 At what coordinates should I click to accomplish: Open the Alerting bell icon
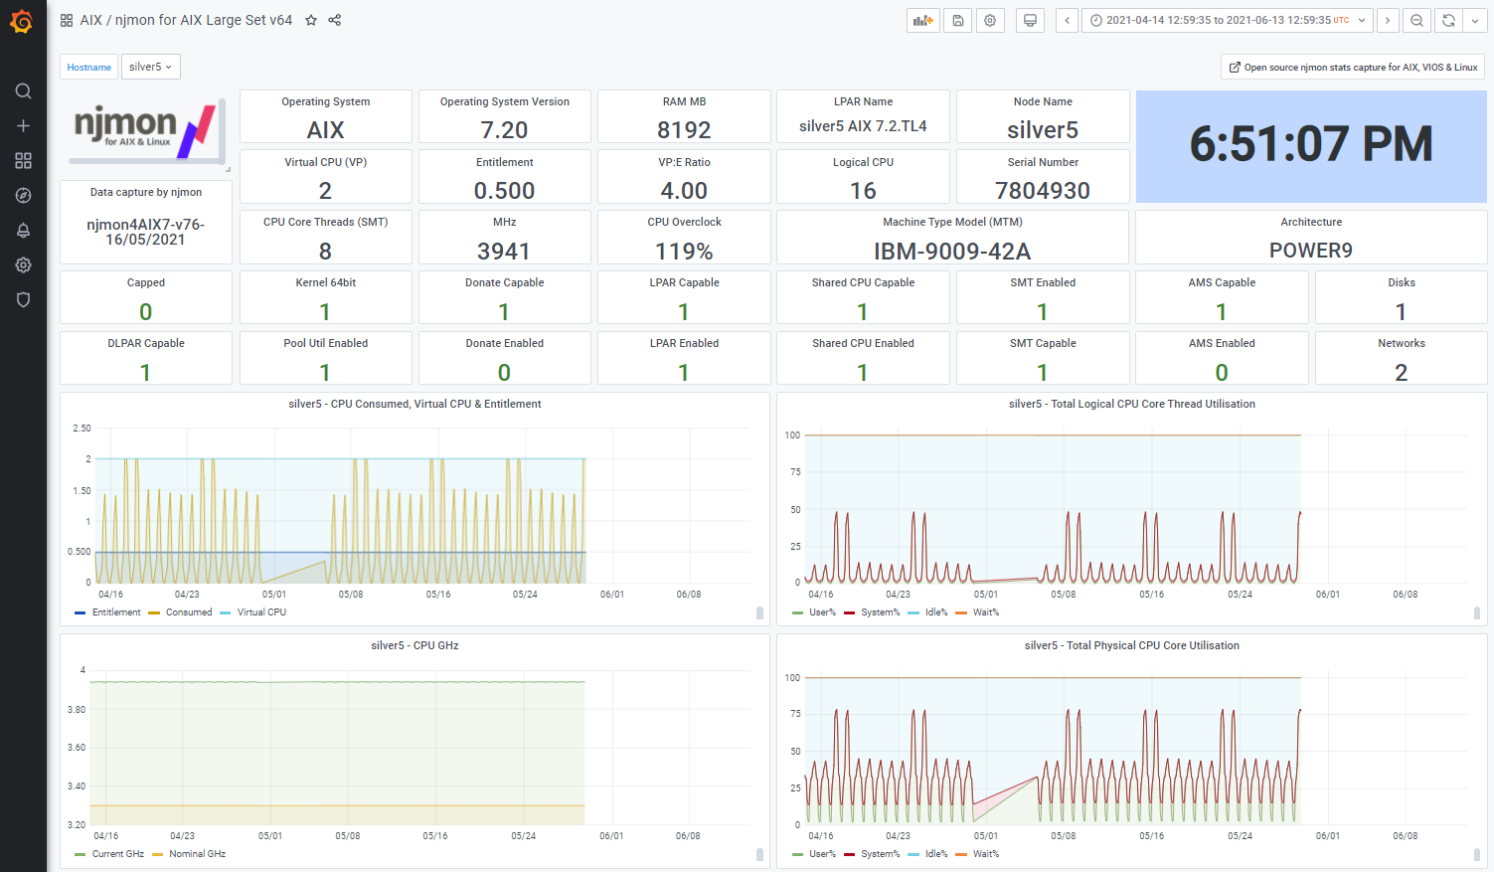[x=23, y=231]
